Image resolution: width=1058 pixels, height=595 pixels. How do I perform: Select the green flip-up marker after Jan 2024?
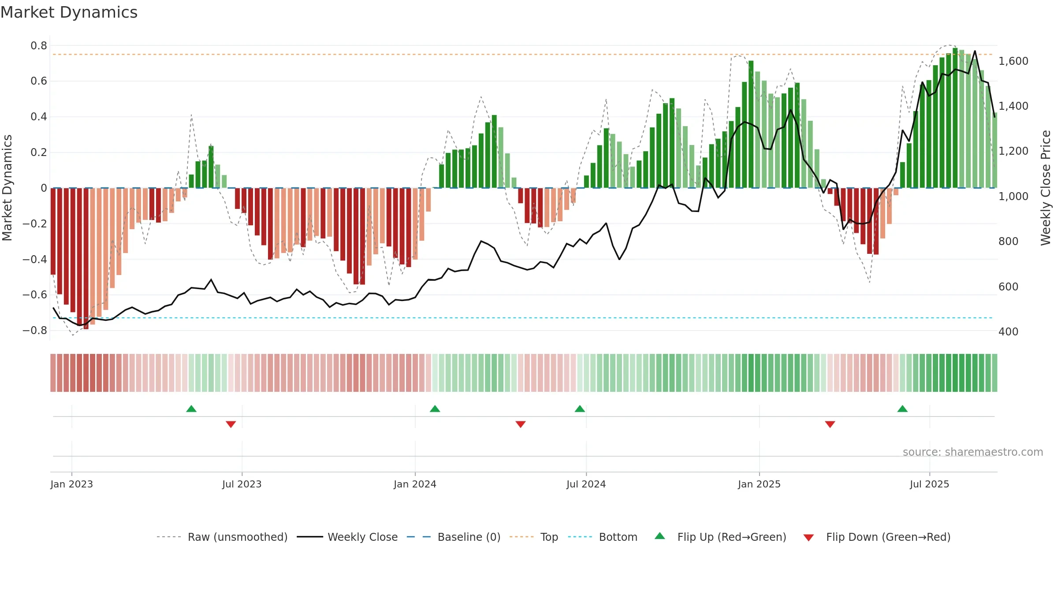coord(435,409)
